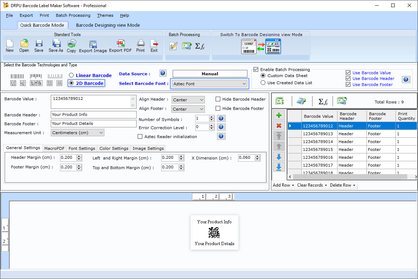Click the X Dimension value field
Image resolution: width=418 pixels, height=279 pixels.
point(247,158)
